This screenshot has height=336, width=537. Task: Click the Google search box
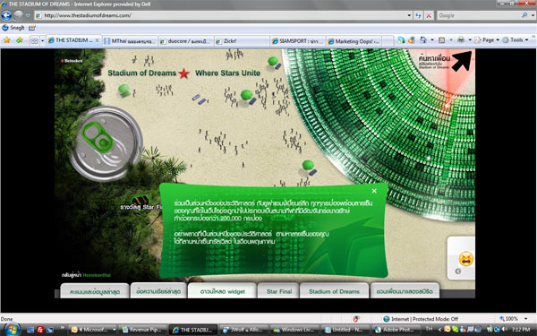(478, 15)
